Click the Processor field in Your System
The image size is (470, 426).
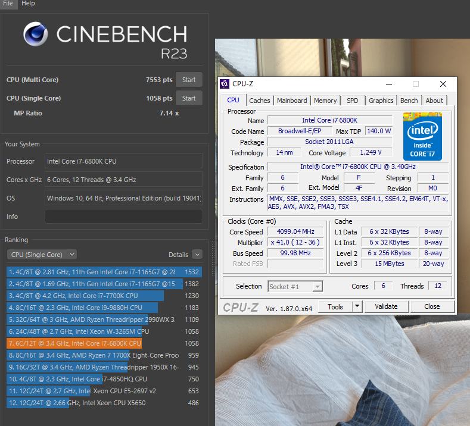(123, 161)
